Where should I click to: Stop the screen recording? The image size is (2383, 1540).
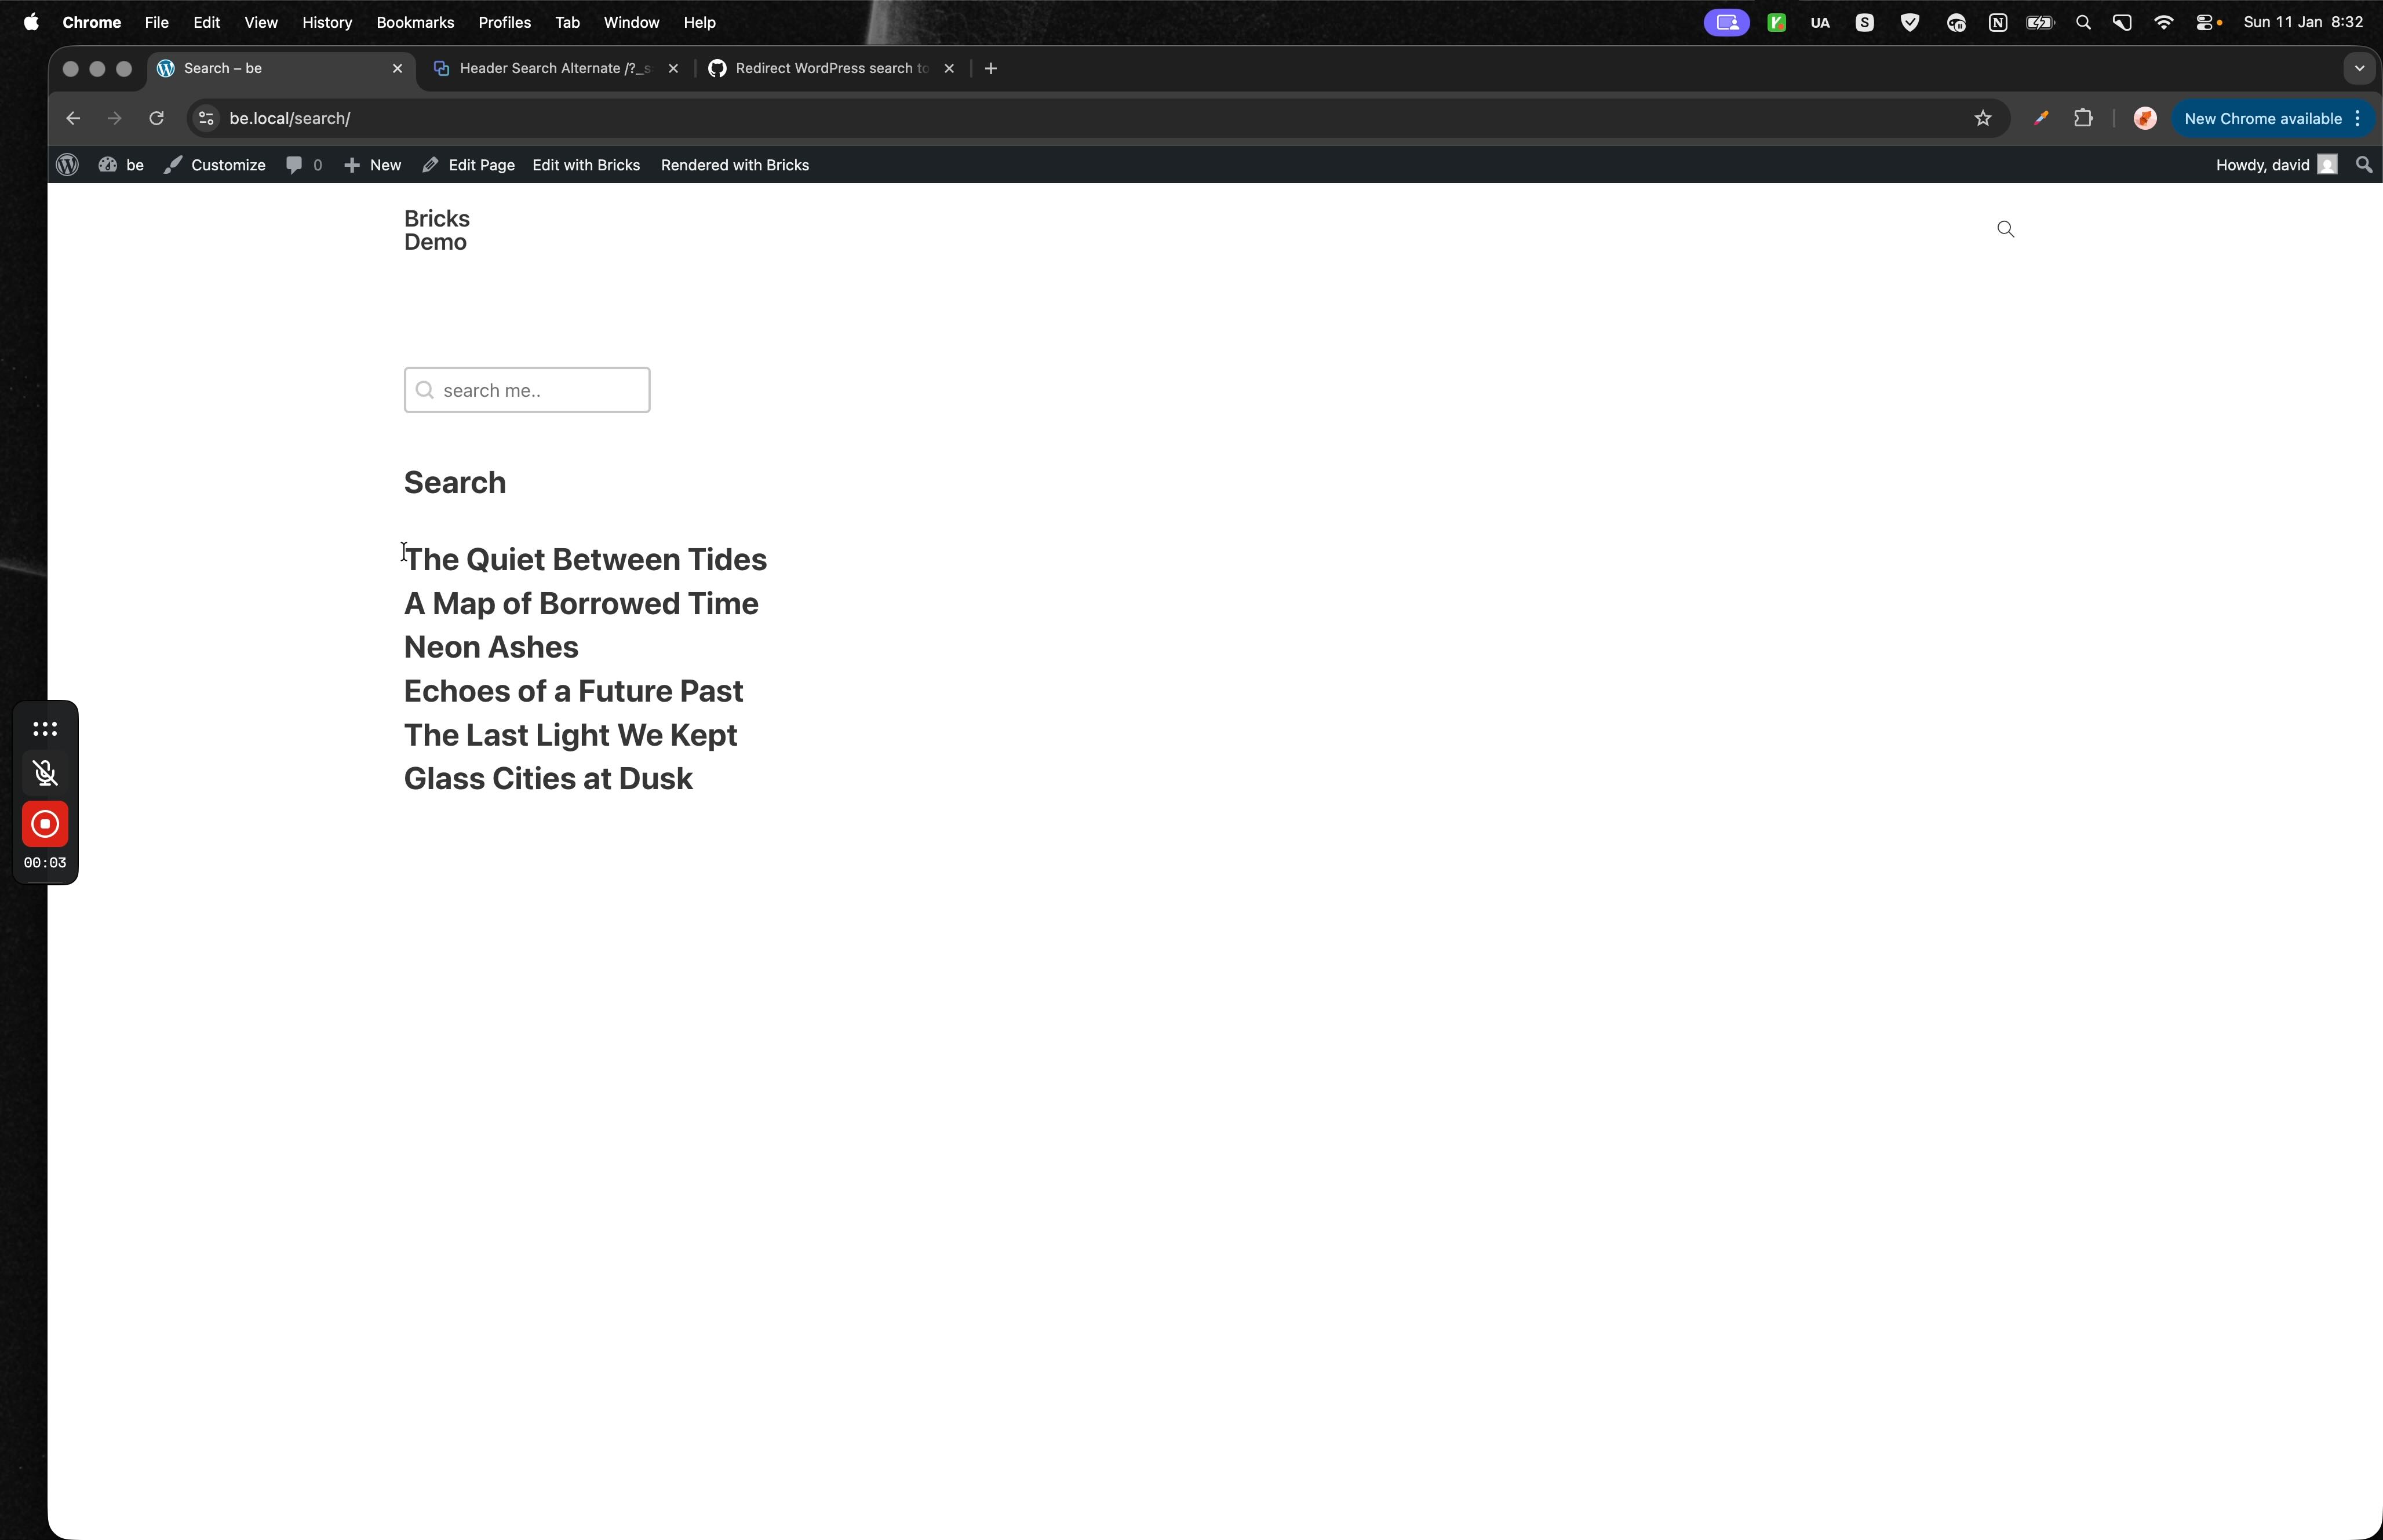coord(45,824)
